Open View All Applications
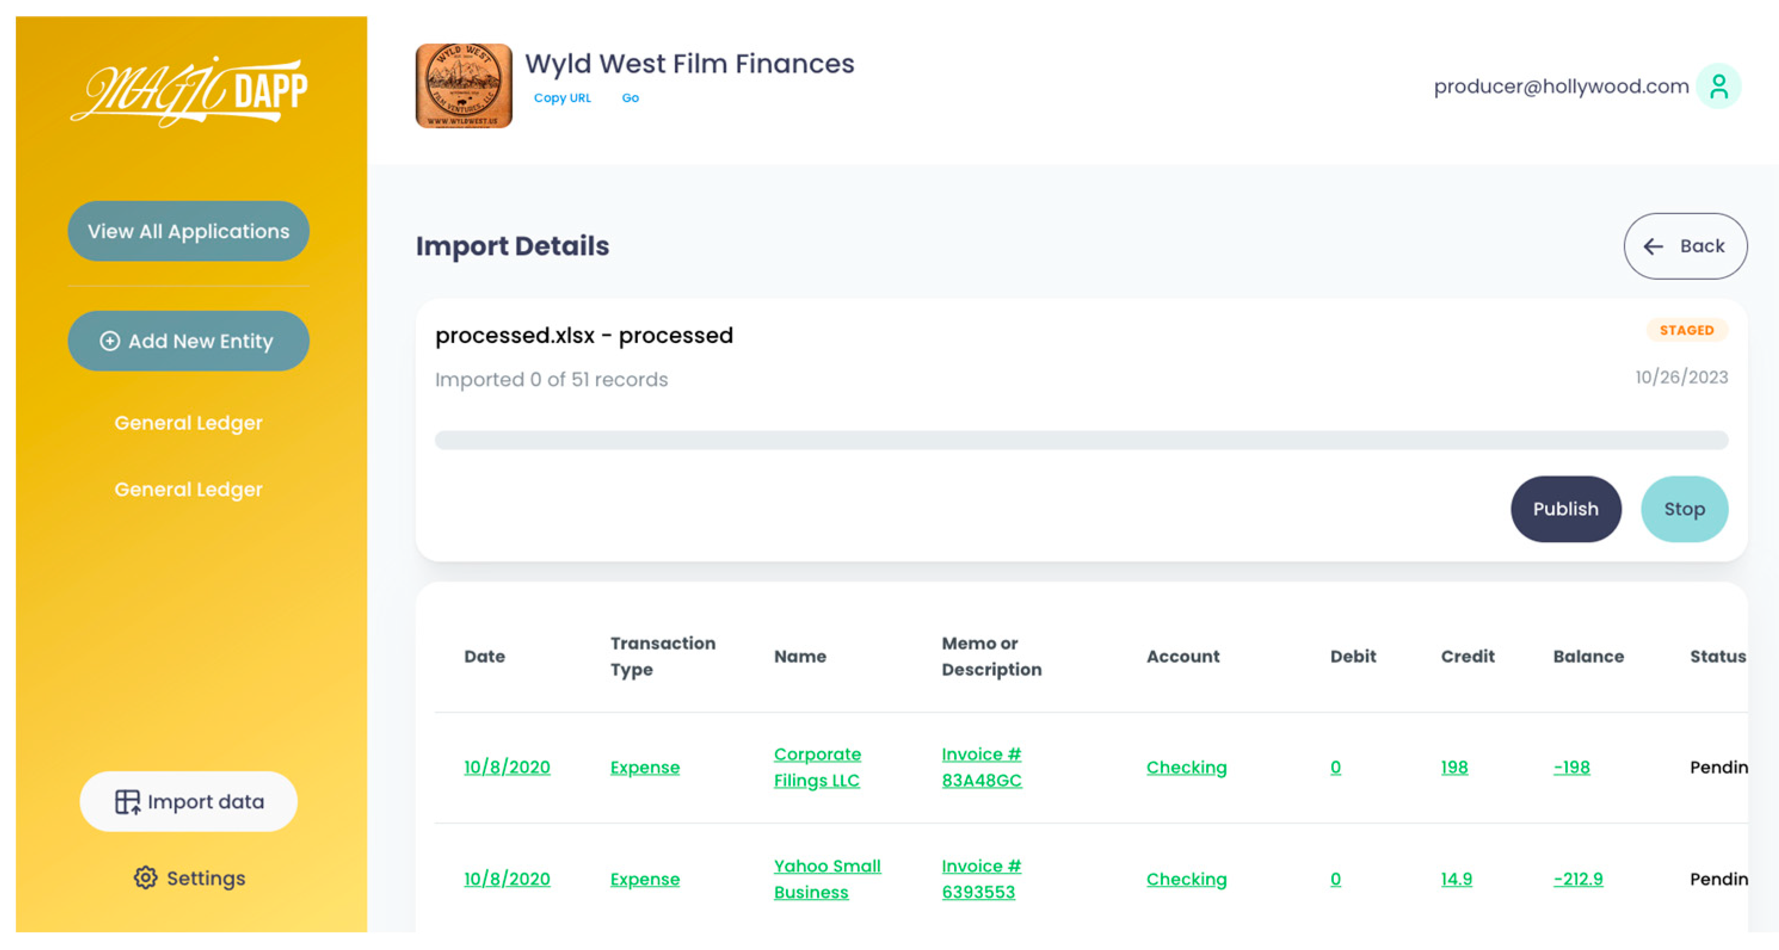The height and width of the screenshot is (950, 1779). [x=188, y=231]
